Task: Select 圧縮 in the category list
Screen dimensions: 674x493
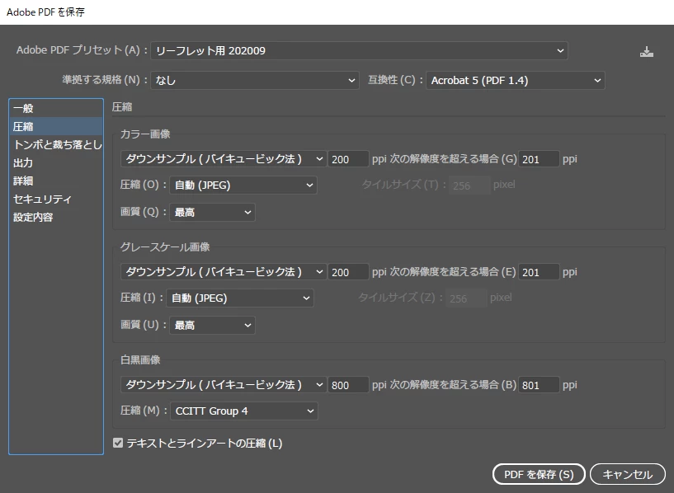Action: 56,126
